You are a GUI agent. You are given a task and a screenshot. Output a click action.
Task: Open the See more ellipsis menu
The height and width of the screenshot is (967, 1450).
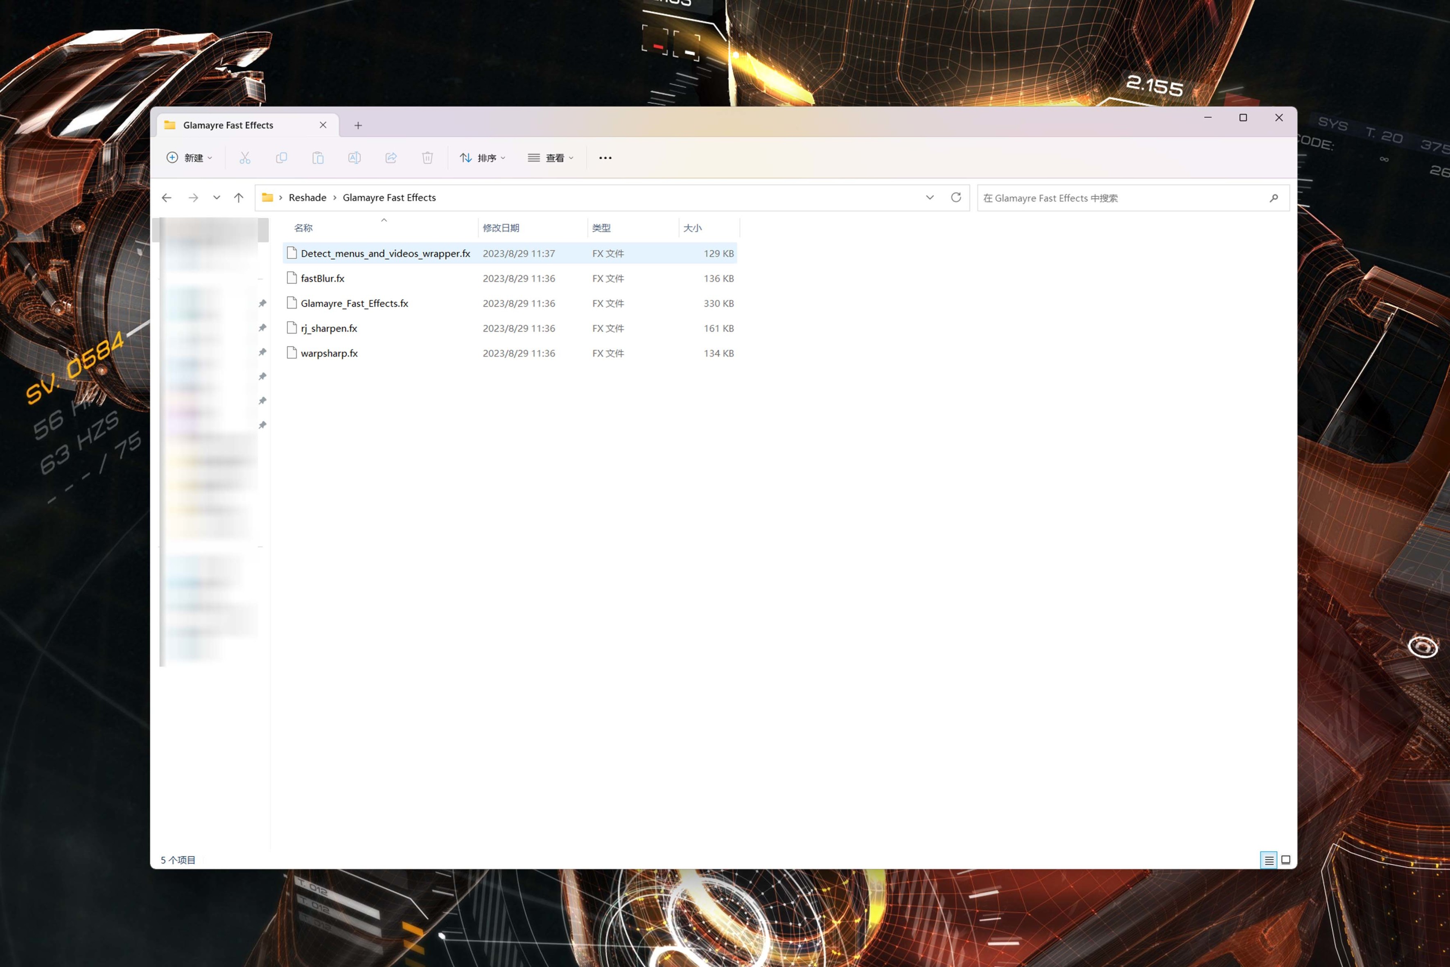(605, 158)
